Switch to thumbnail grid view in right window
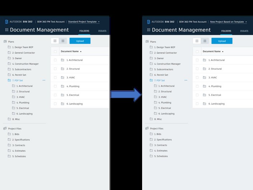 (197, 41)
